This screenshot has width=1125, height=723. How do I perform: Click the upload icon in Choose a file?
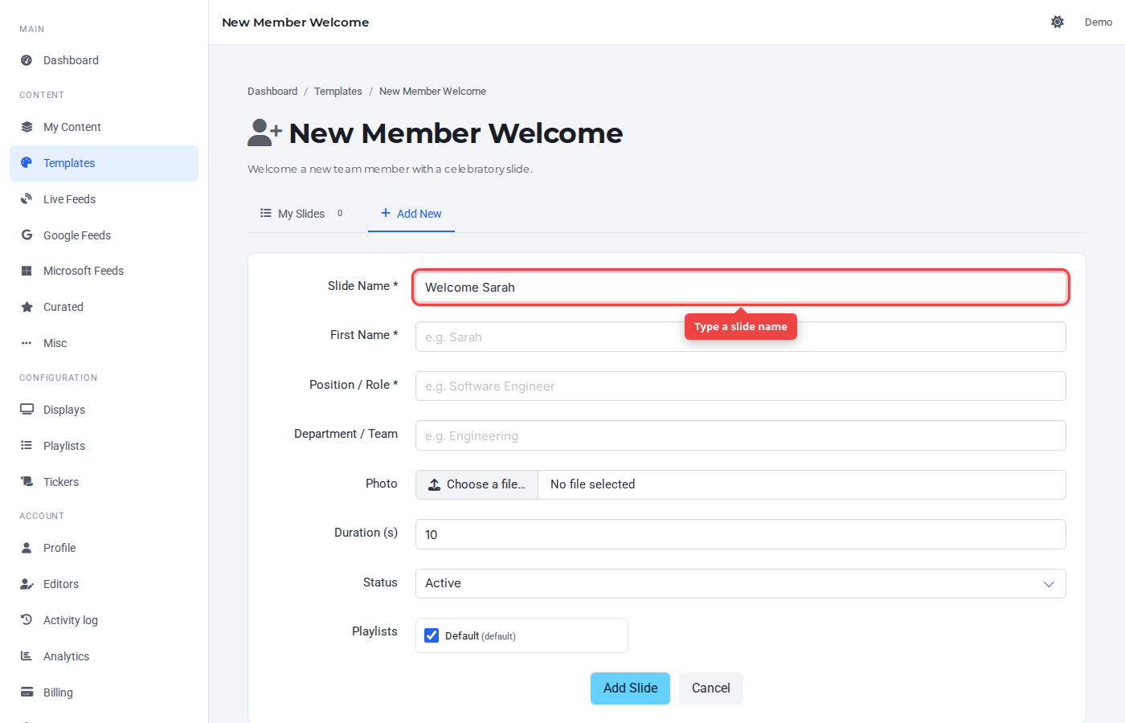434,484
